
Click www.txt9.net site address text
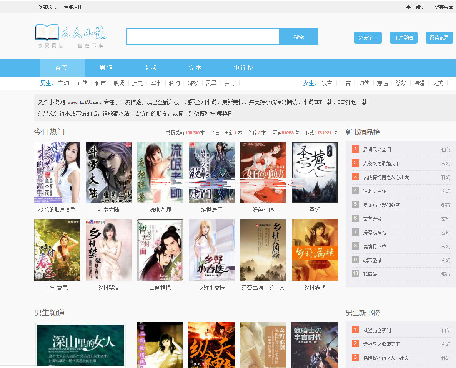click(84, 102)
